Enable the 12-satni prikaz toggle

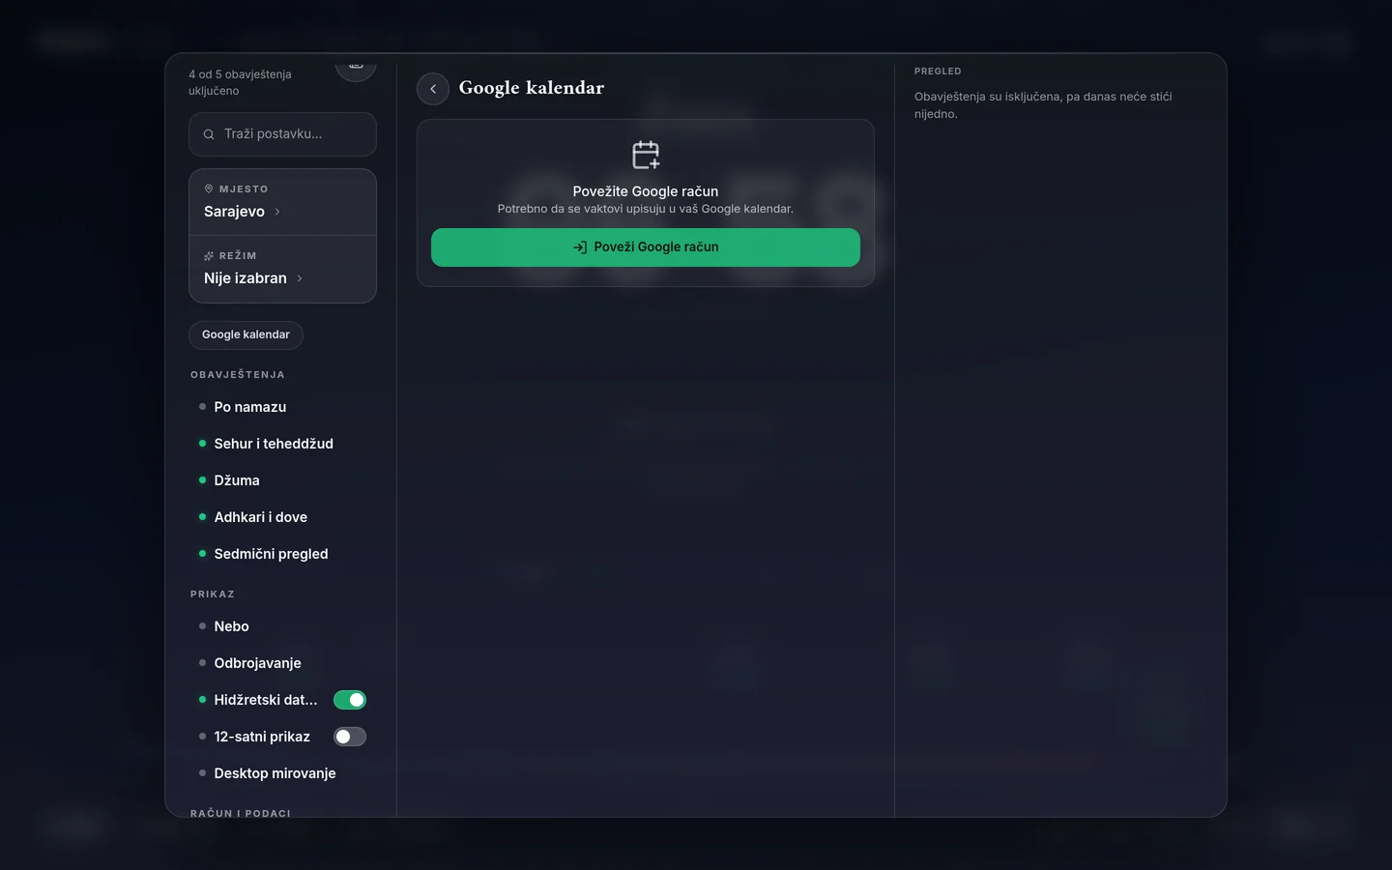point(350,737)
